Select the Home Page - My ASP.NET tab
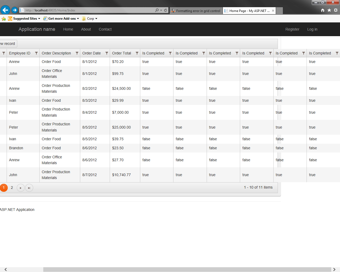This screenshot has width=340, height=272. click(x=249, y=11)
